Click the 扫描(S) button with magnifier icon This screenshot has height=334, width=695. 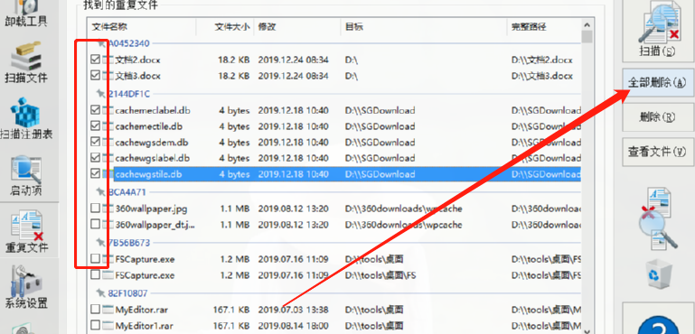click(658, 30)
